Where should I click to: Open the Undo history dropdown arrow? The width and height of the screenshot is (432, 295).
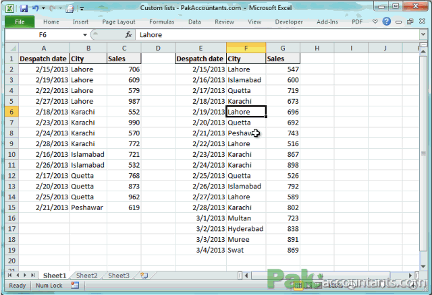click(x=43, y=9)
